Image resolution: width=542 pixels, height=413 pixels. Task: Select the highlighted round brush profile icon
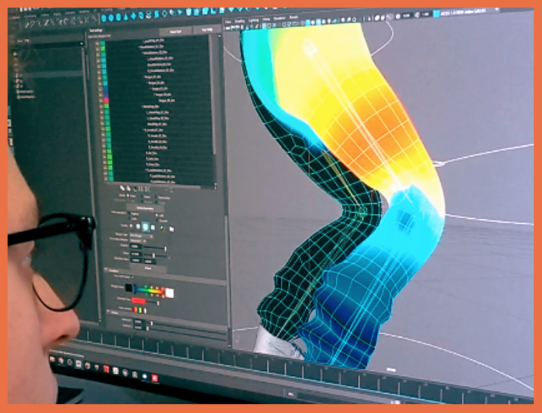(144, 226)
